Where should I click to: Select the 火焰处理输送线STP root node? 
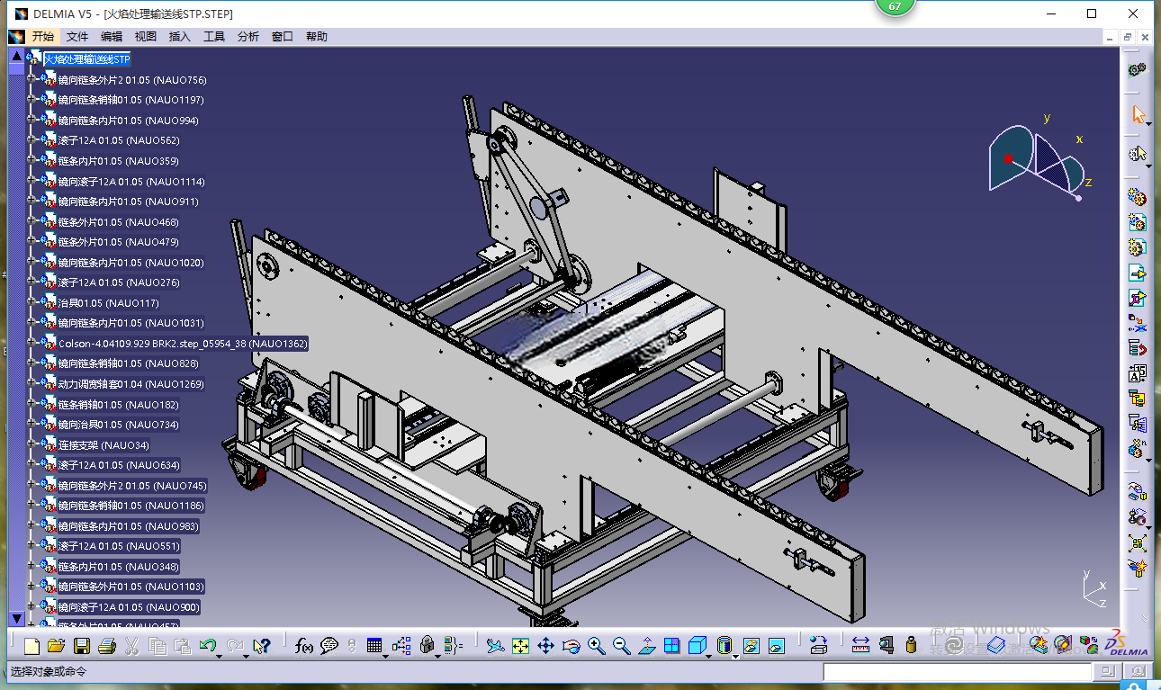pos(87,59)
